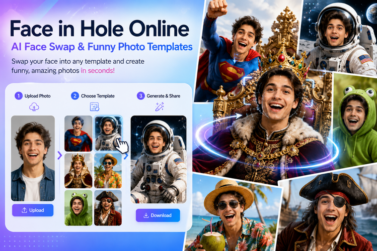Click the uploaded portrait photo preview

coord(33,158)
